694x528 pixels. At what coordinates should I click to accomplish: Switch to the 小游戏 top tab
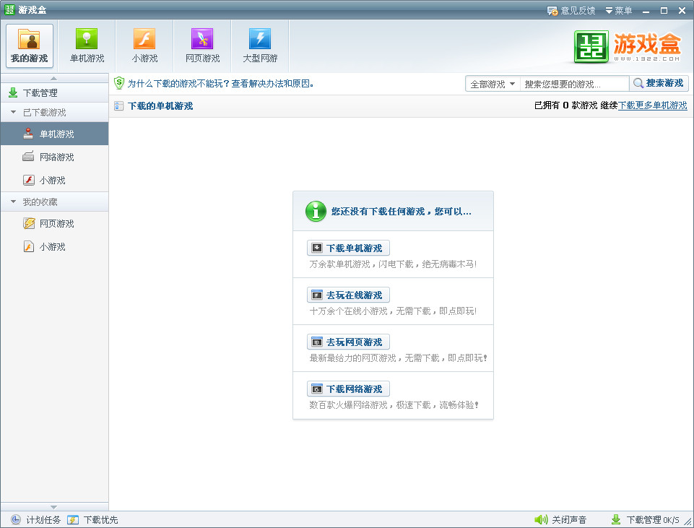144,46
